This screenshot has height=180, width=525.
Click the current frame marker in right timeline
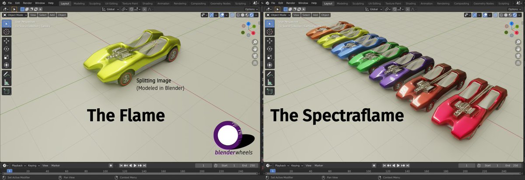tap(272, 171)
